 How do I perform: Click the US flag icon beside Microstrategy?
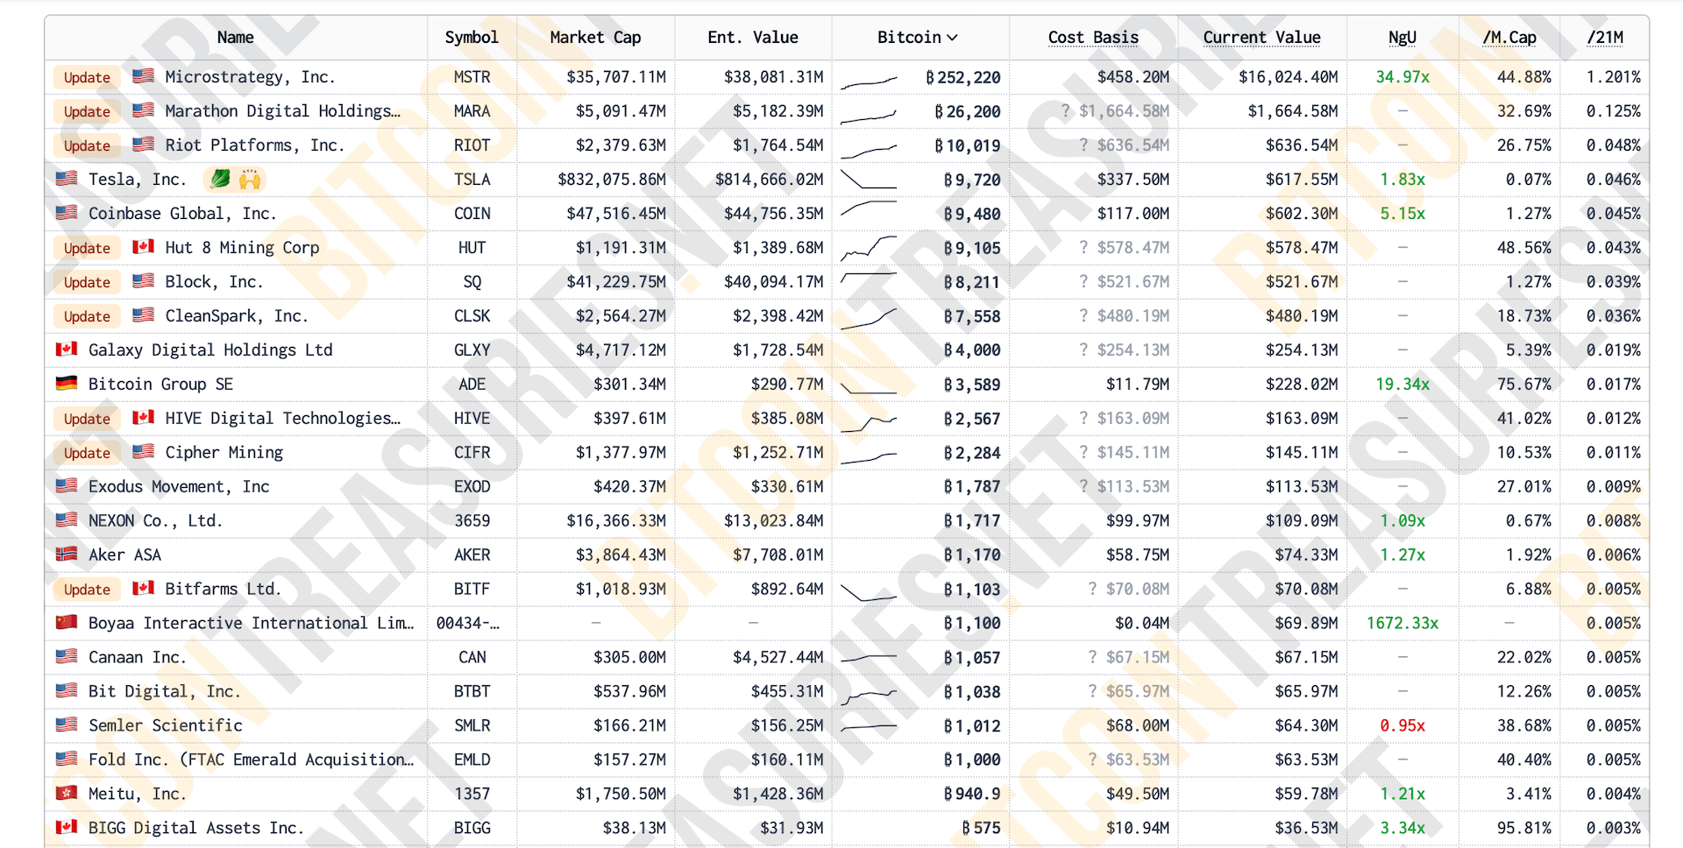click(143, 76)
